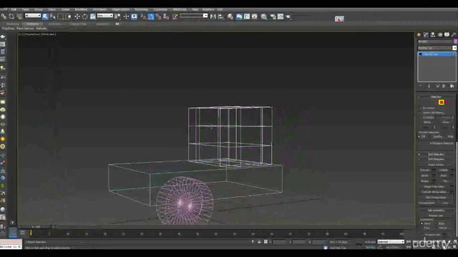The width and height of the screenshot is (458, 257).
Task: Click the Shrink selection button
Action: point(427,122)
